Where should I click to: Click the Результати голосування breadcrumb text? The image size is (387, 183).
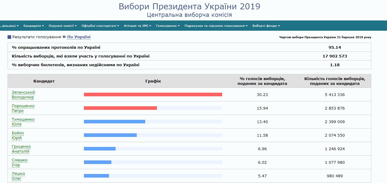coord(37,37)
